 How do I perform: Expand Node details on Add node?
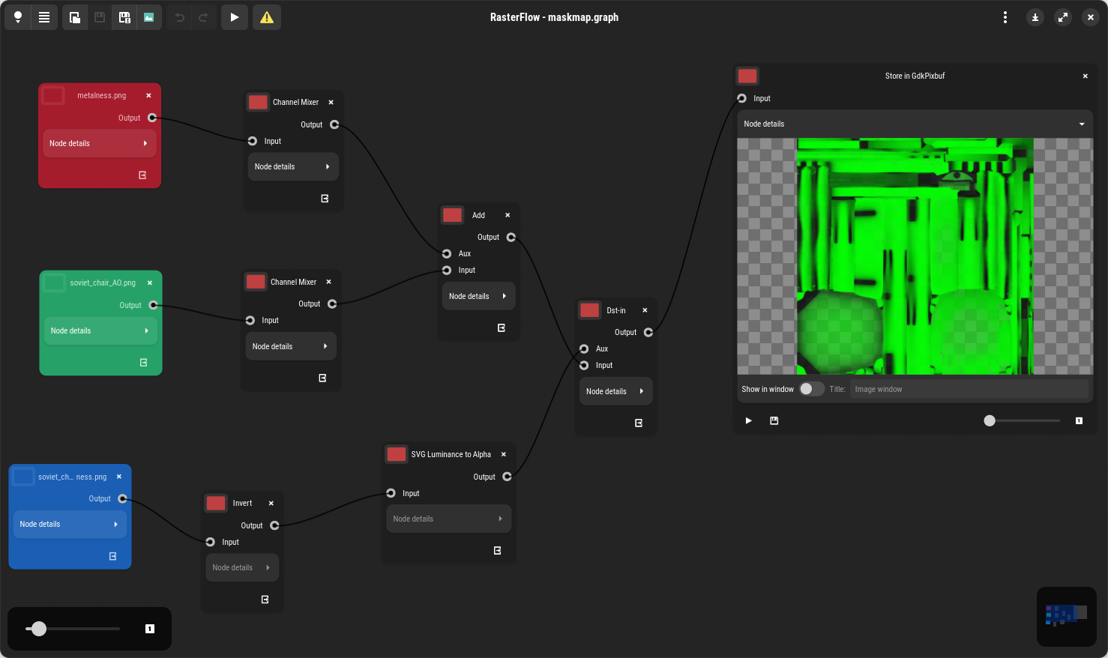click(478, 296)
